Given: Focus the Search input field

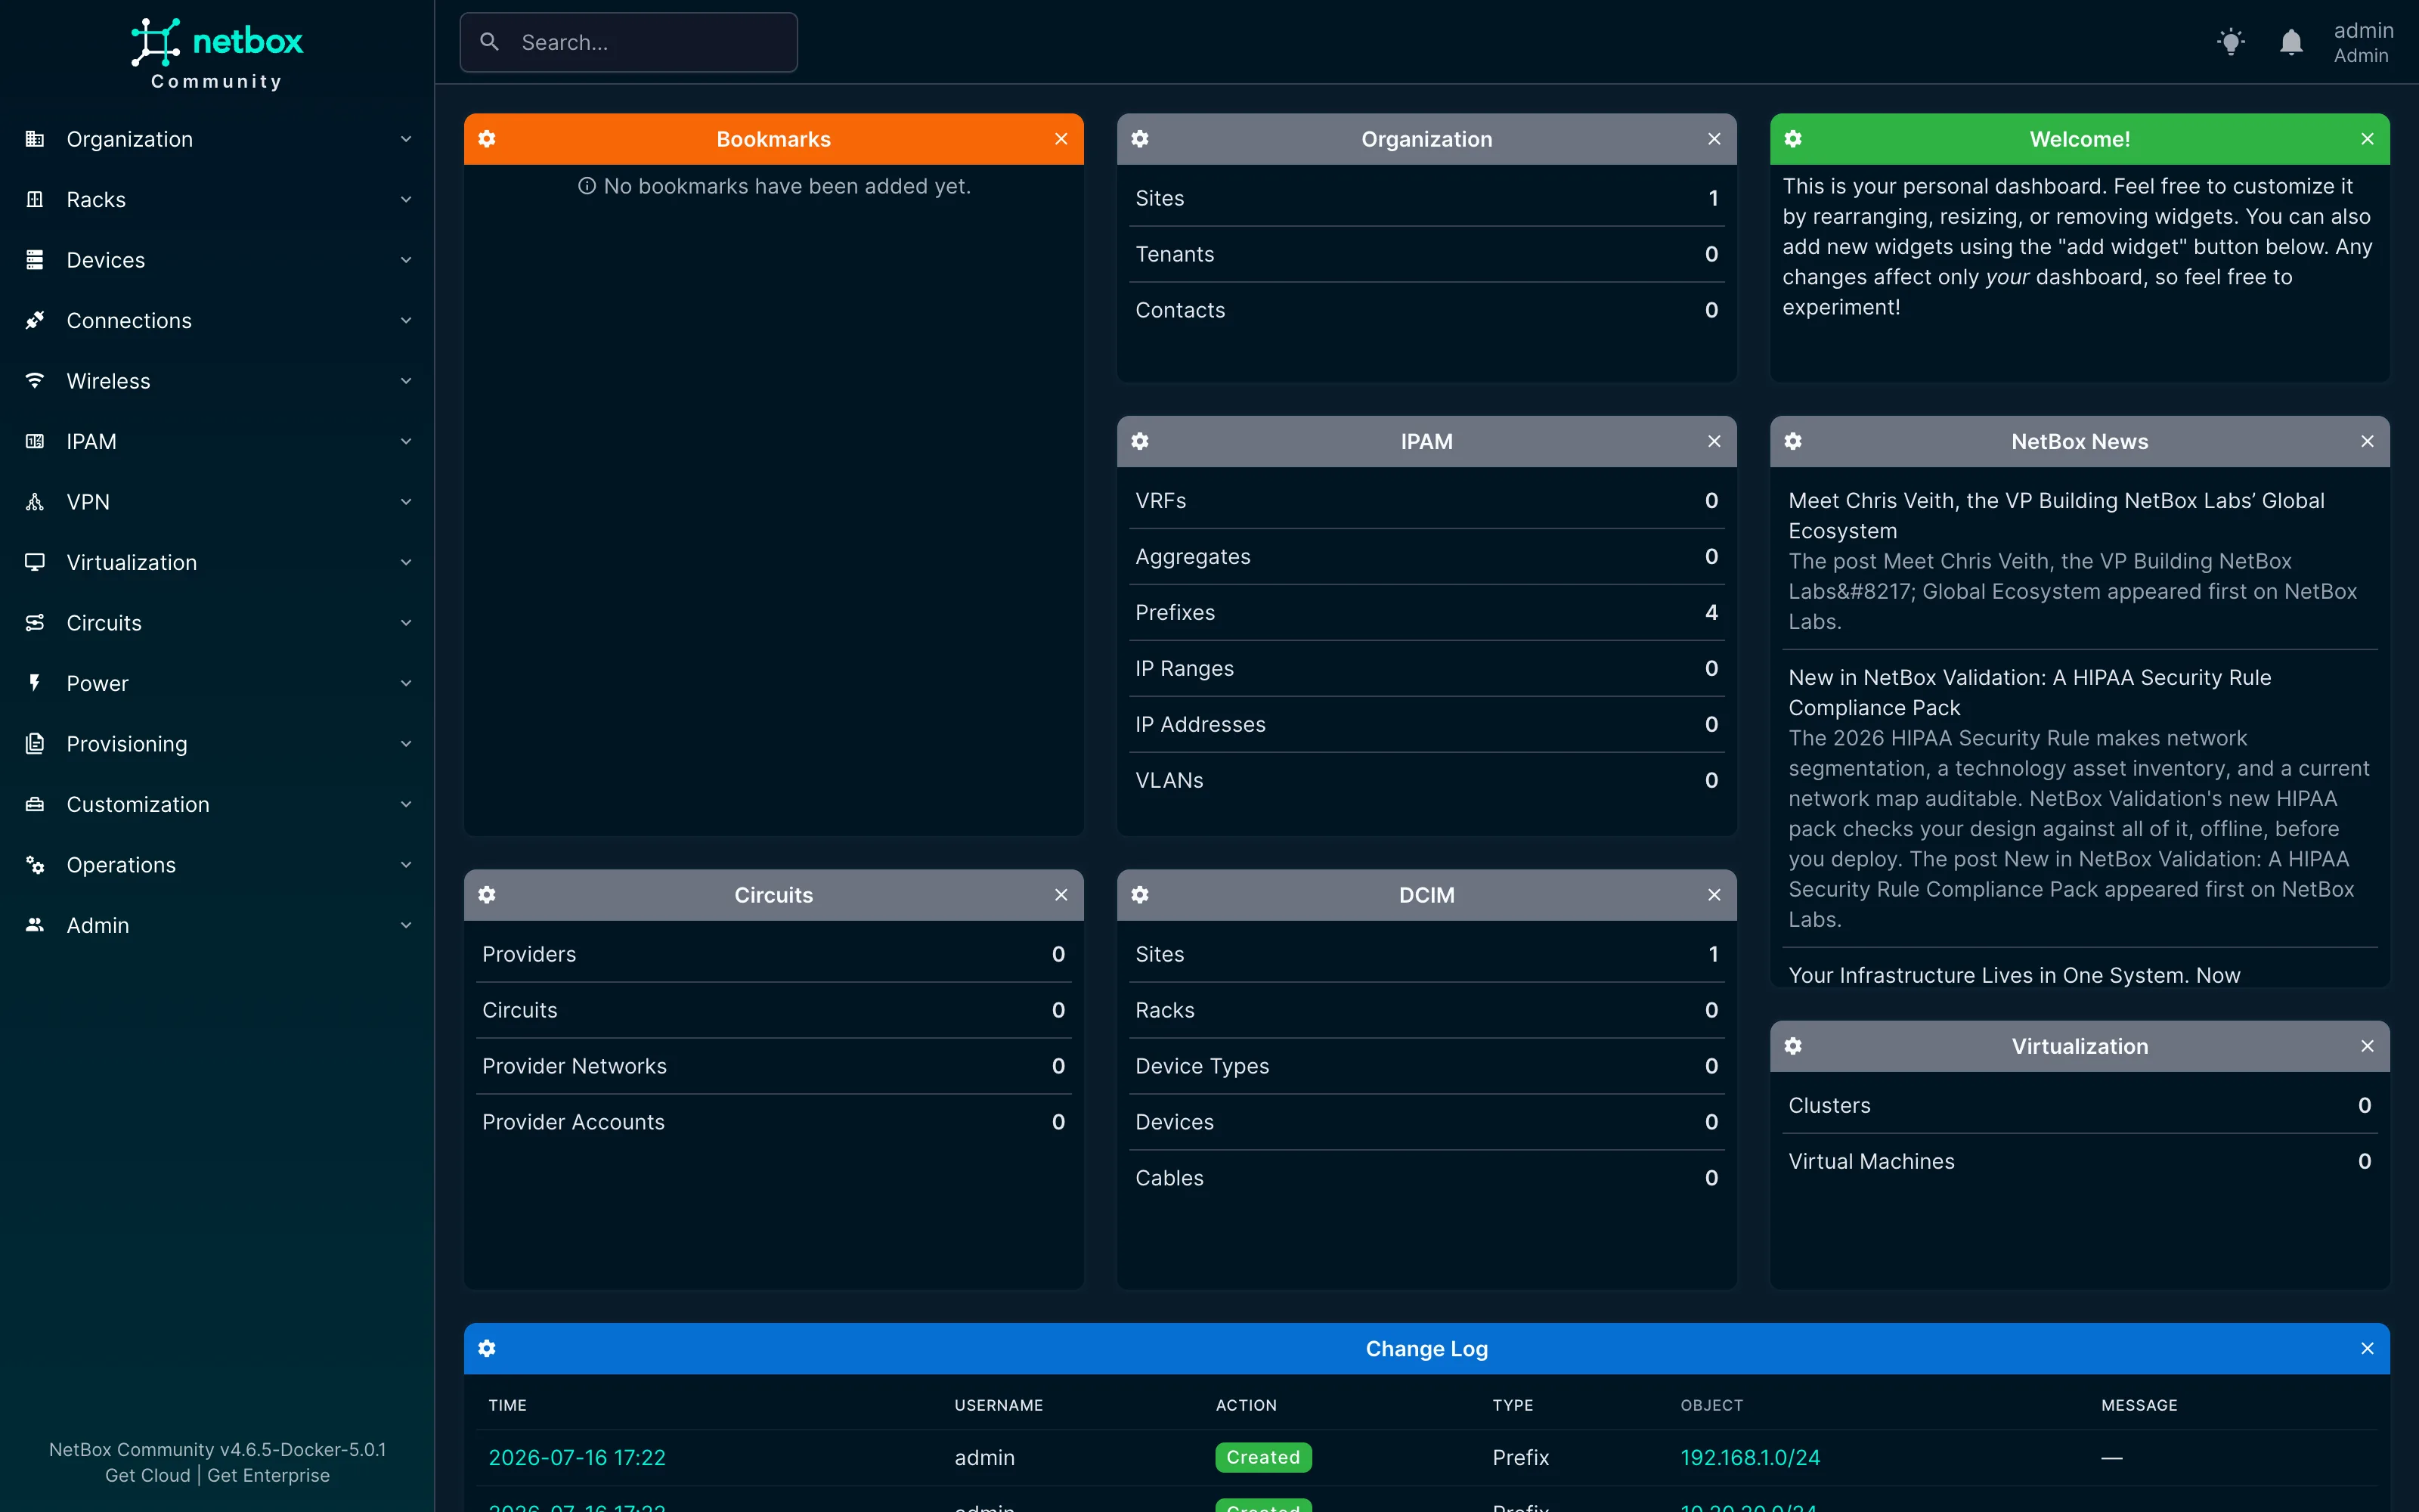Looking at the screenshot, I should 629,42.
